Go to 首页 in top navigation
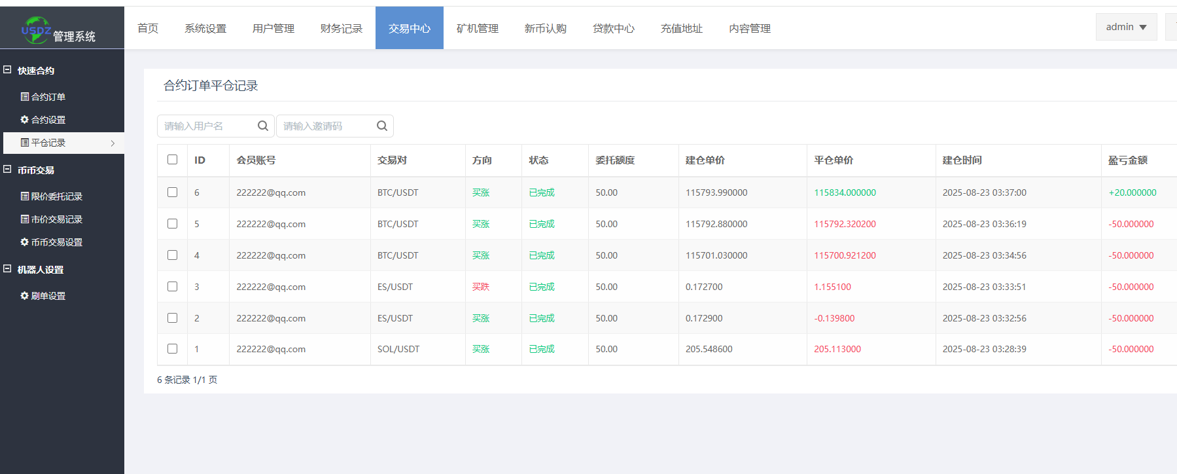The height and width of the screenshot is (474, 1177). 148,28
